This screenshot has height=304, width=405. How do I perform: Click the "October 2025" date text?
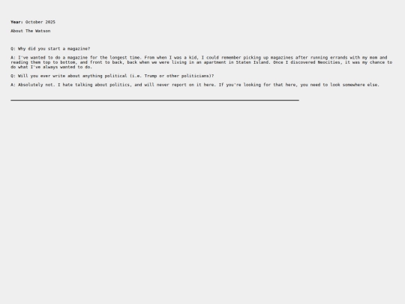point(40,22)
